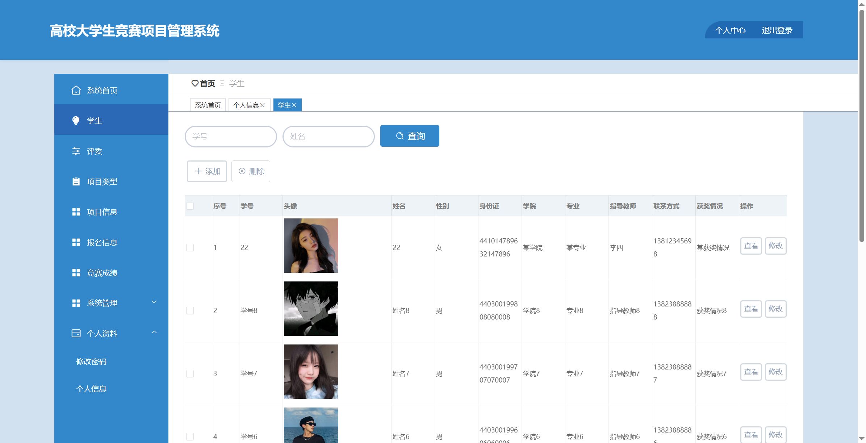Click the sliders icon beside 评委
The width and height of the screenshot is (866, 443).
coord(76,151)
